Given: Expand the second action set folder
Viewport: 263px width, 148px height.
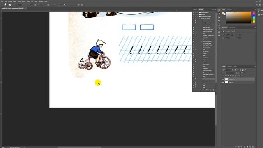Looking at the screenshot, I should point(198,15).
